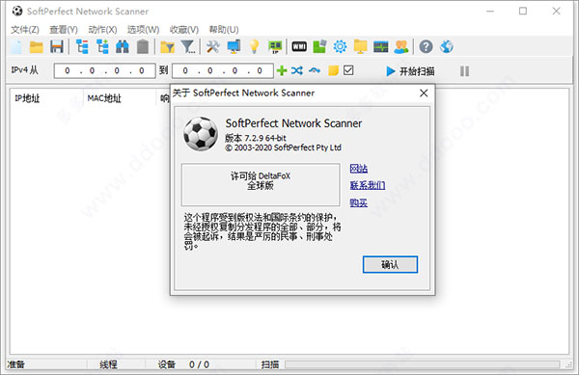
Task: Open the WMI toolbar icon
Action: [299, 47]
